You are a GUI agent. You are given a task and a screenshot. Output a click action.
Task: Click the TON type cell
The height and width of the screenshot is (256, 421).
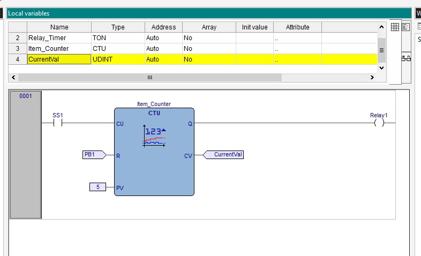pos(118,38)
